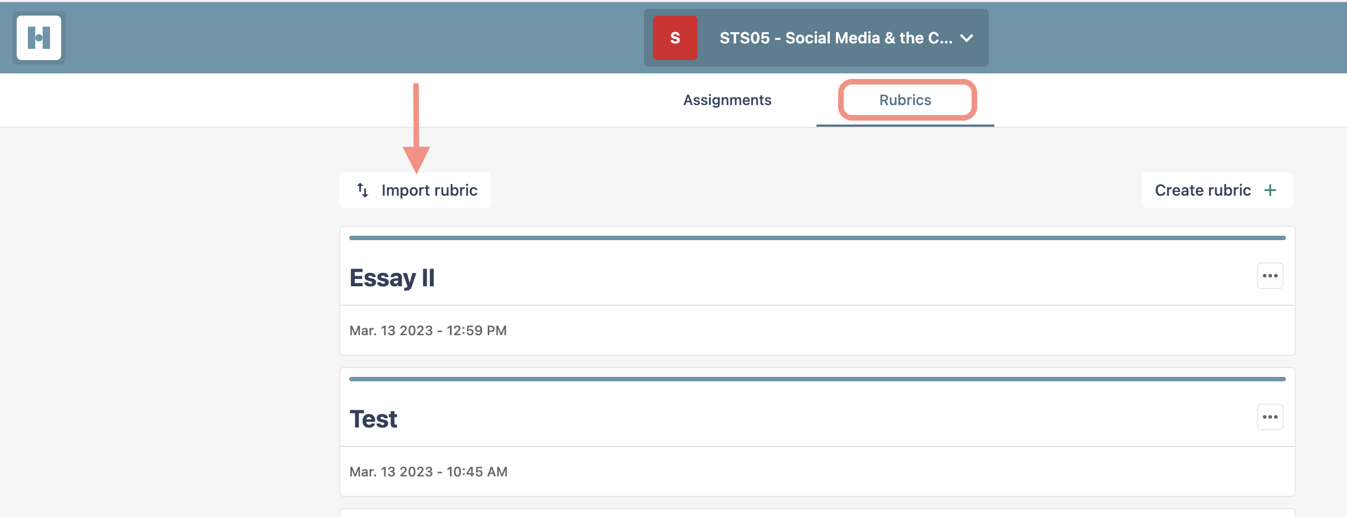1347x517 pixels.
Task: Click the H logo home icon
Action: click(39, 38)
